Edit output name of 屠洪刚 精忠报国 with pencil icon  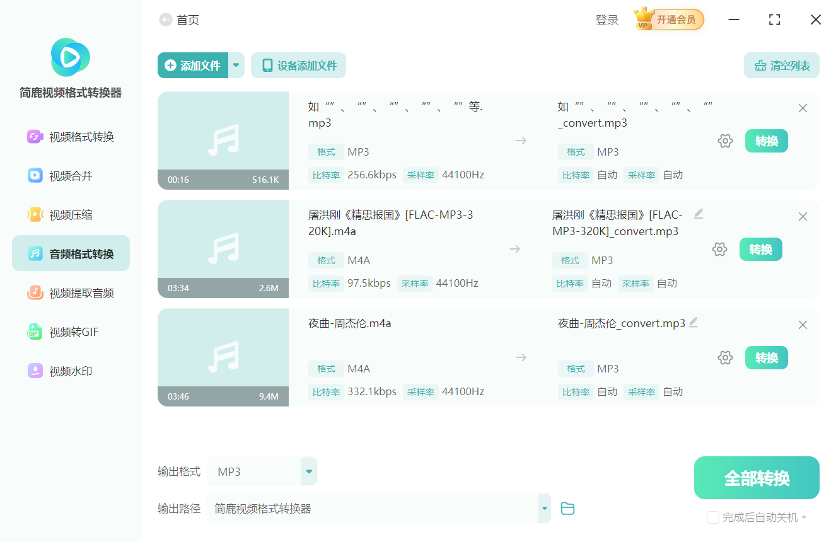pyautogui.click(x=699, y=214)
